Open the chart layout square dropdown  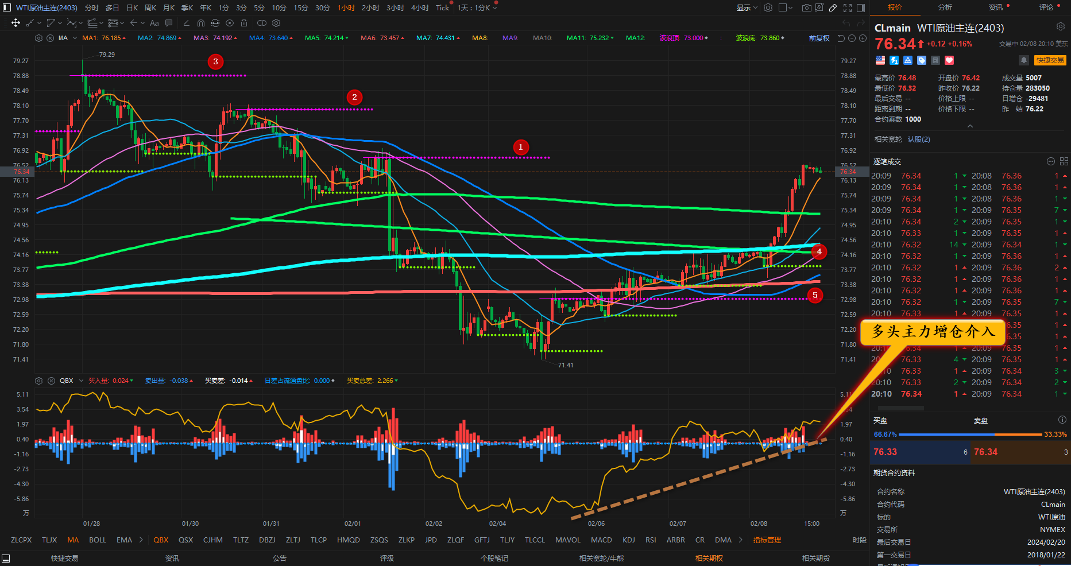786,7
